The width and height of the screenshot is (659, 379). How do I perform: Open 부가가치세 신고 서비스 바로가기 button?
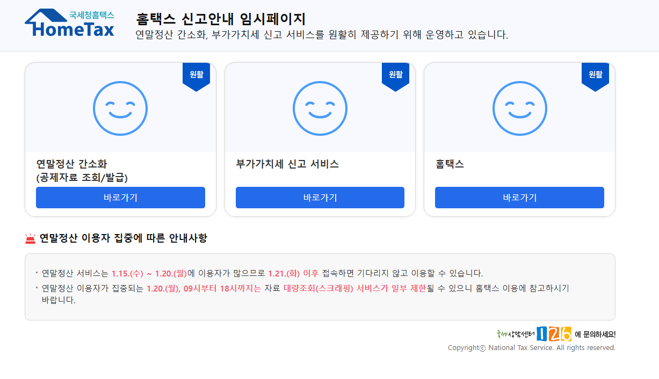(x=320, y=198)
